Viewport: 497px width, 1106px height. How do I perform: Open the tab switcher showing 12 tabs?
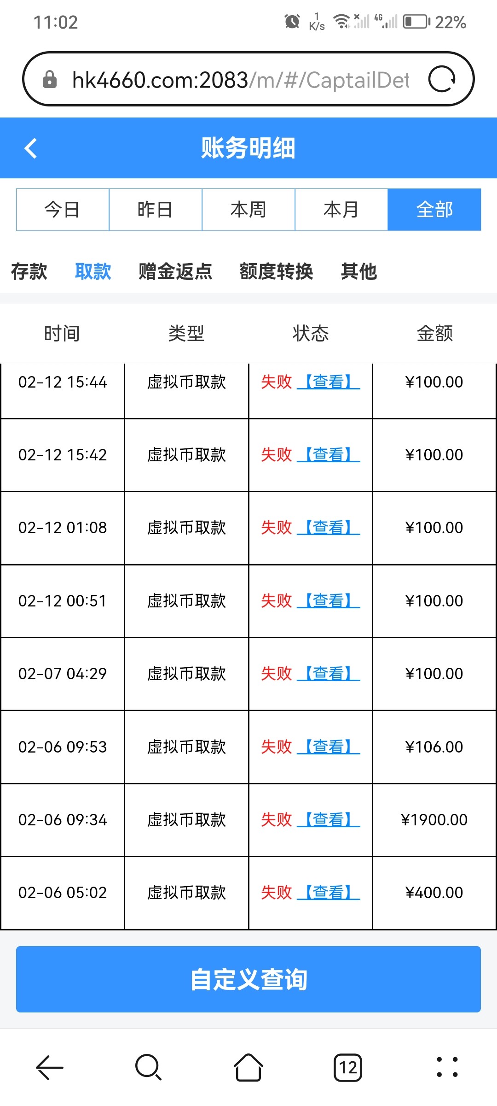click(x=348, y=1067)
